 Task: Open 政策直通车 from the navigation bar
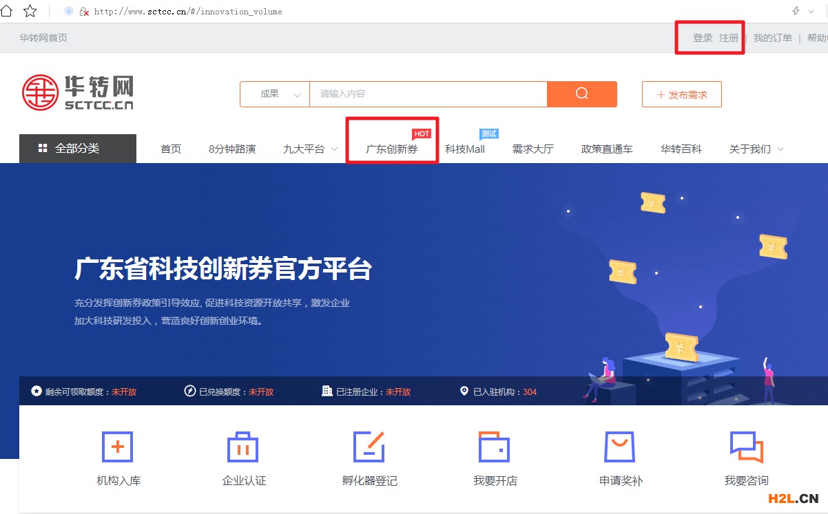(x=607, y=148)
